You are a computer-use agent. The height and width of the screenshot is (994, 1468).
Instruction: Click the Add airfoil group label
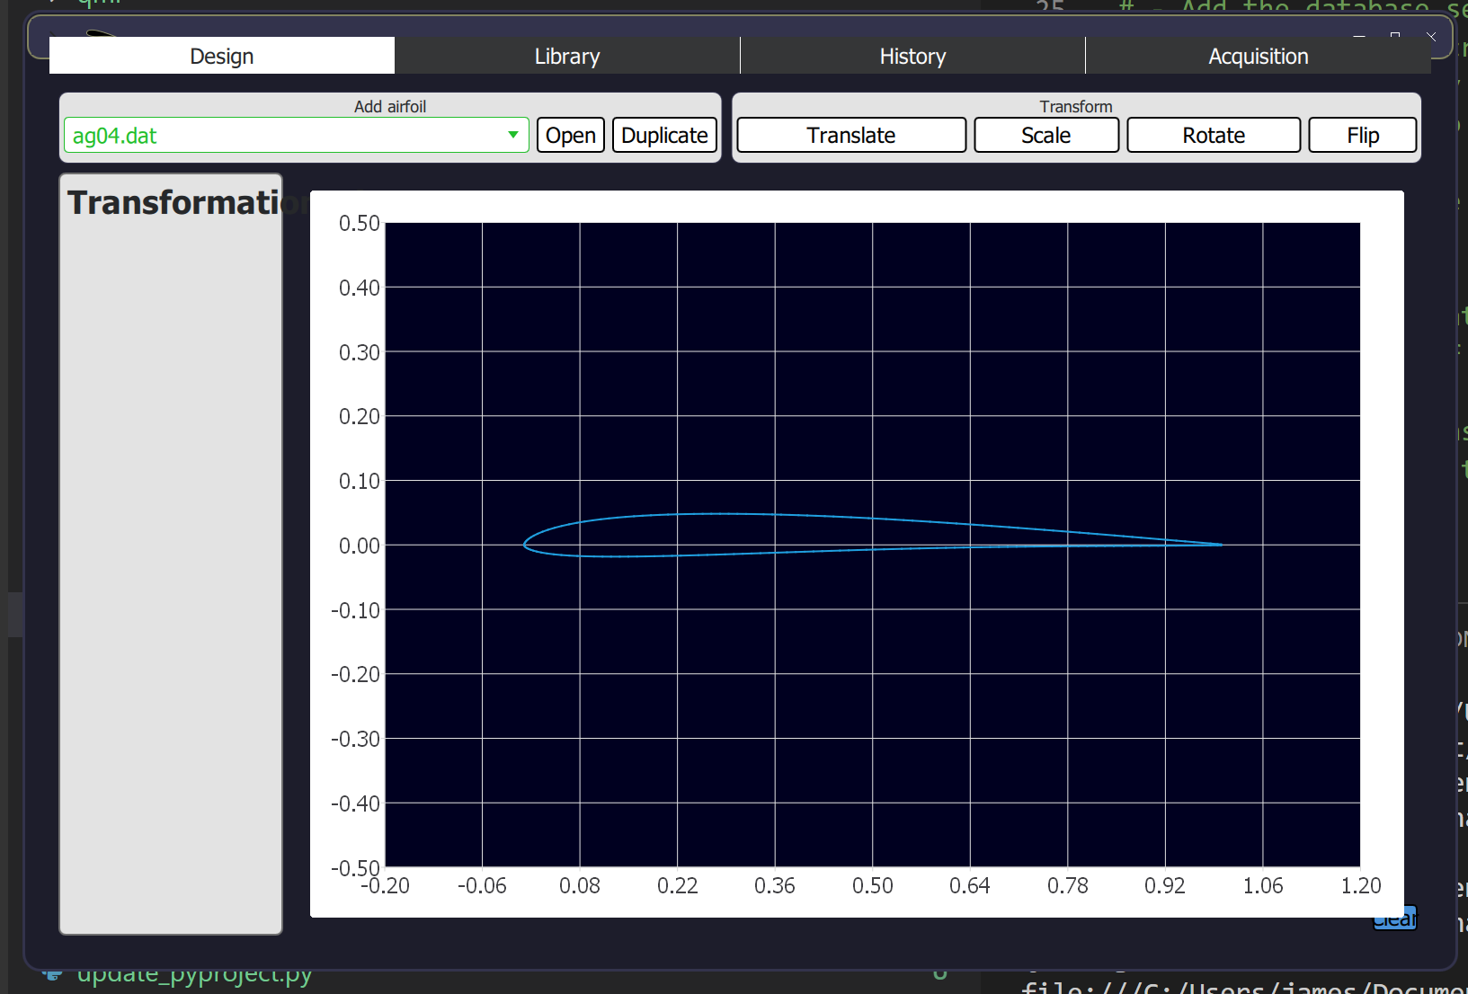(x=390, y=106)
